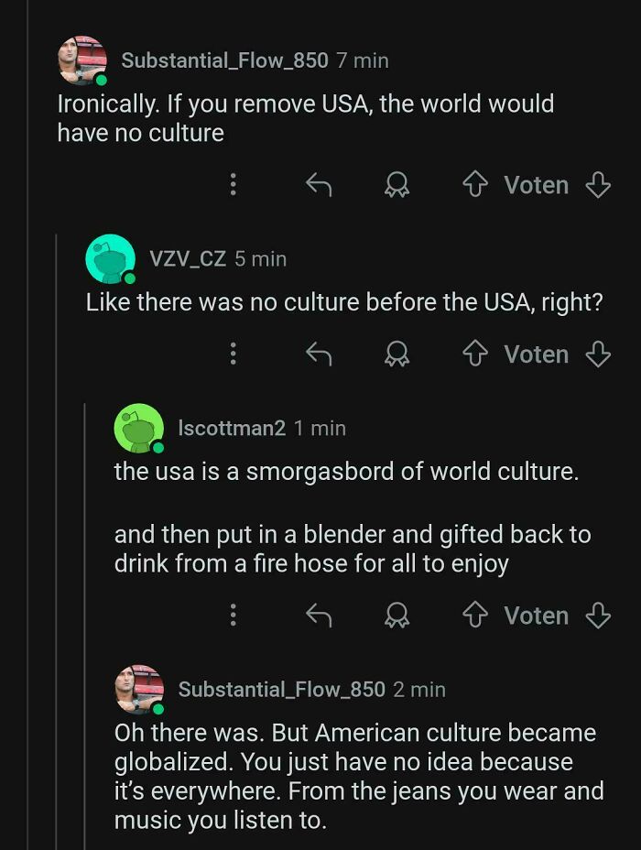The image size is (641, 850).
Task: Upvote VZV_CZ's comment
Action: point(473,354)
